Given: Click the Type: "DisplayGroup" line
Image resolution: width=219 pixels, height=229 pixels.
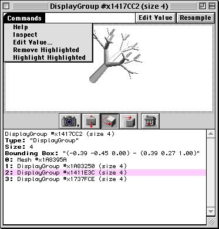Looking at the screenshot, I should [42, 141].
